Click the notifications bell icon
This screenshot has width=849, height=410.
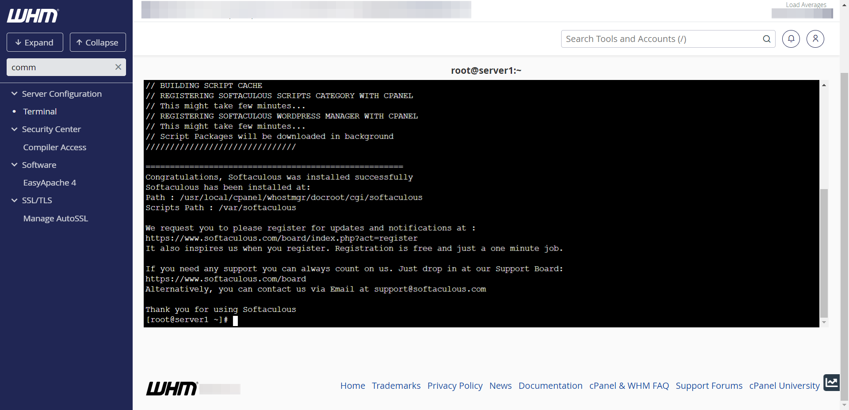coord(791,39)
